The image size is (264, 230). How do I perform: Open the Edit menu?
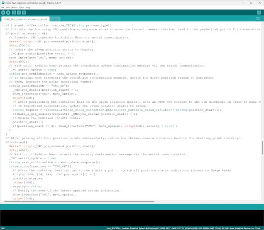pyautogui.click(x=8, y=7)
